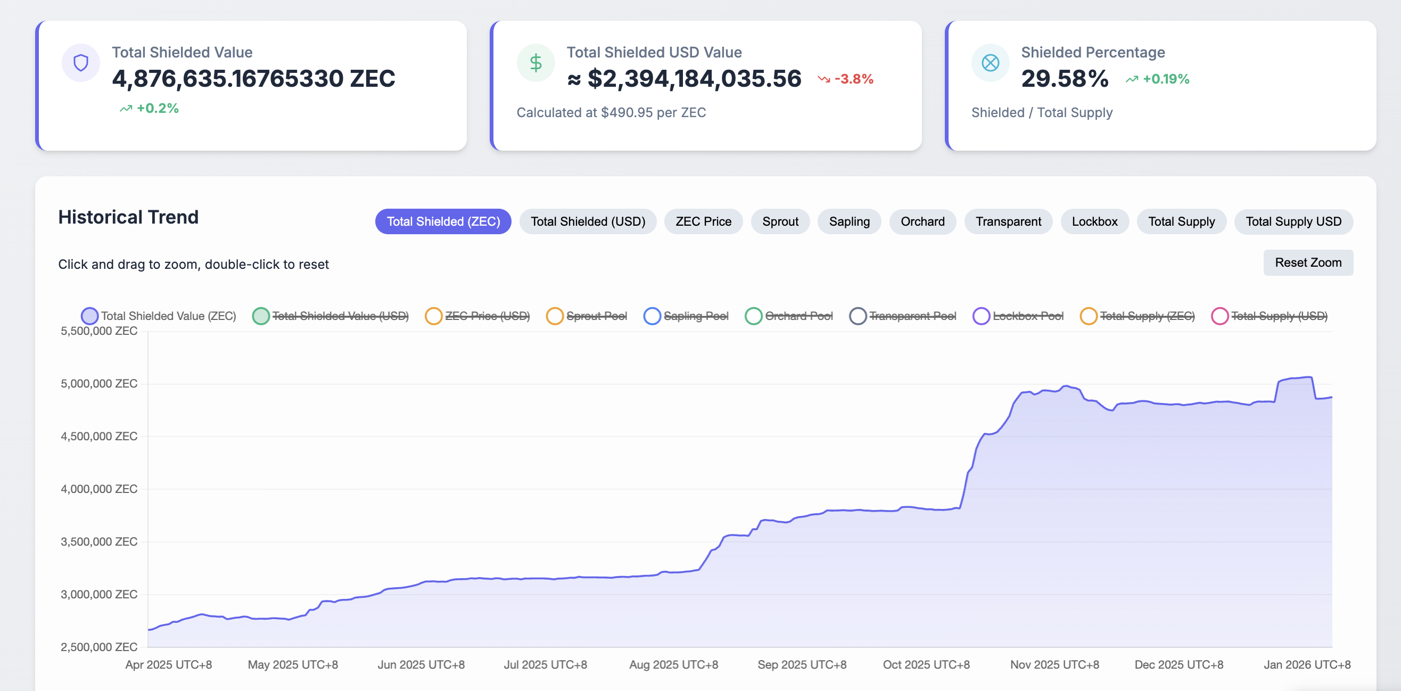Switch to the ZEC Price view

(x=703, y=221)
